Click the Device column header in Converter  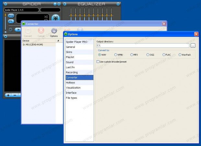point(39,41)
